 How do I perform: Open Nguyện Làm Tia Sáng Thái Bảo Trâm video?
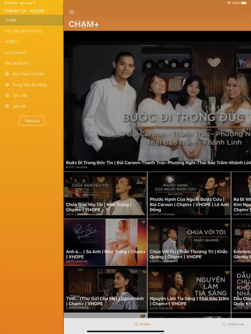pos(189,289)
